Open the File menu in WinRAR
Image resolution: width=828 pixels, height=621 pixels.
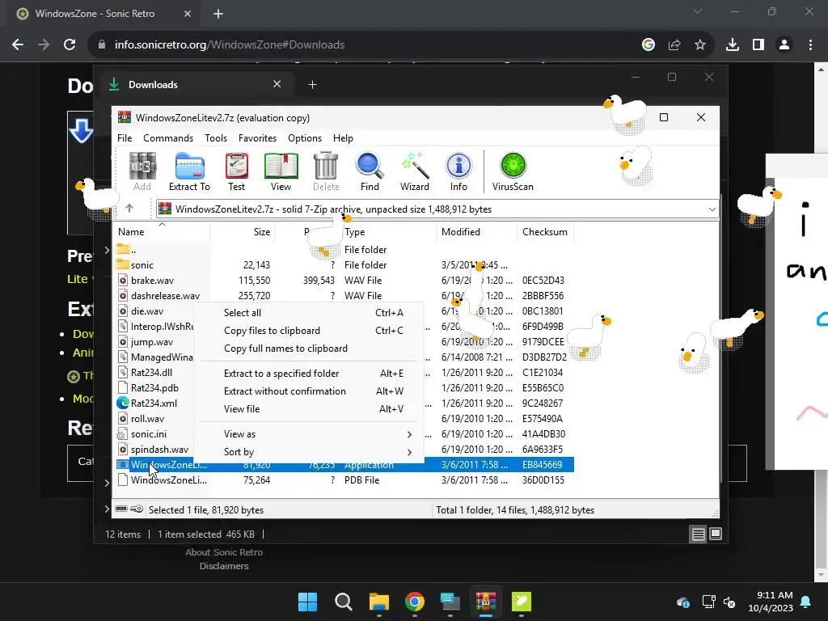coord(125,137)
